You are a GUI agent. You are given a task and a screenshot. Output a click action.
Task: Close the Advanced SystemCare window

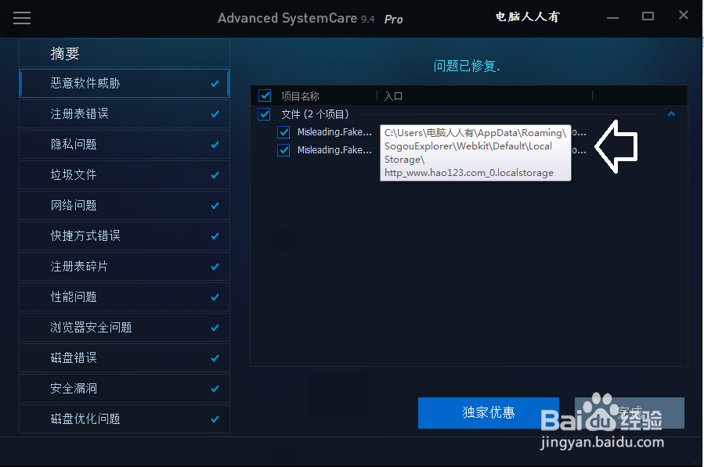click(684, 15)
